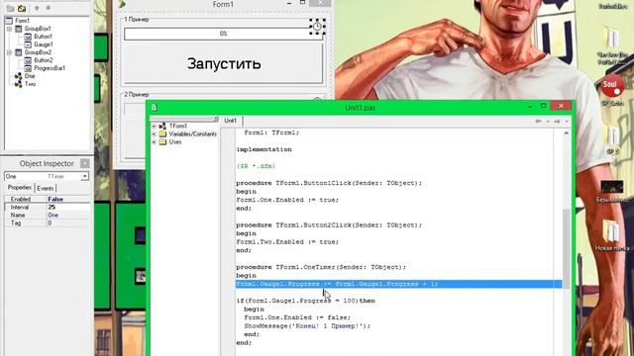
Task: Open the Новая папка desktop folder
Action: pos(611,231)
